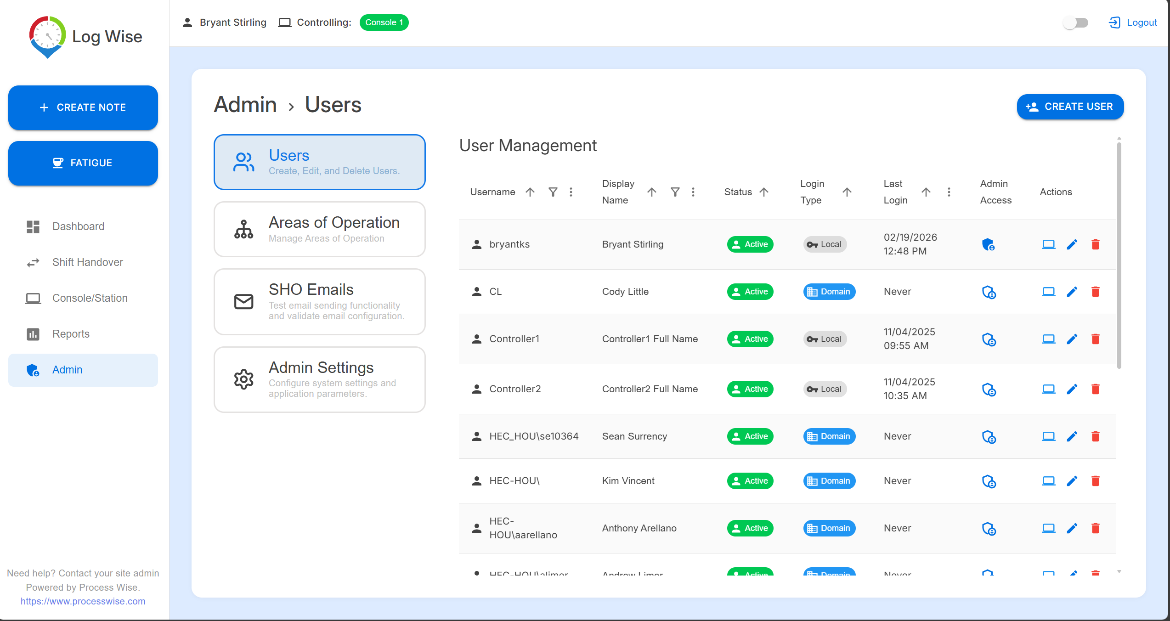
Task: Click the Admin Access shield for bryantks
Action: point(988,244)
